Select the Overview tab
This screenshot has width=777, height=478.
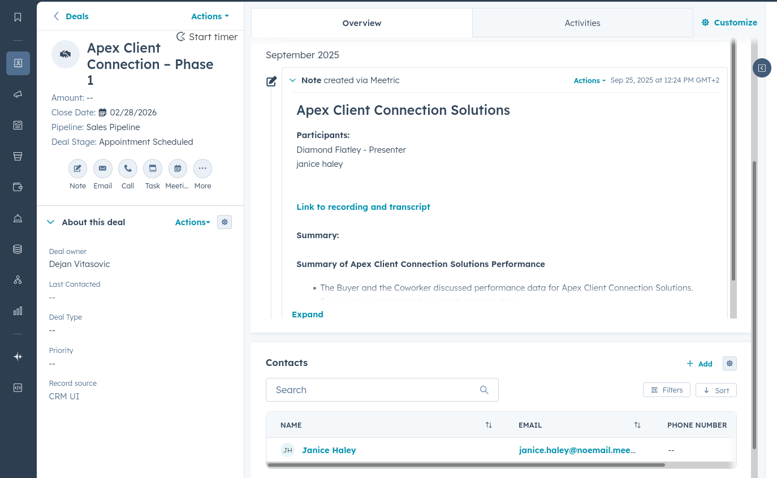[x=362, y=23]
